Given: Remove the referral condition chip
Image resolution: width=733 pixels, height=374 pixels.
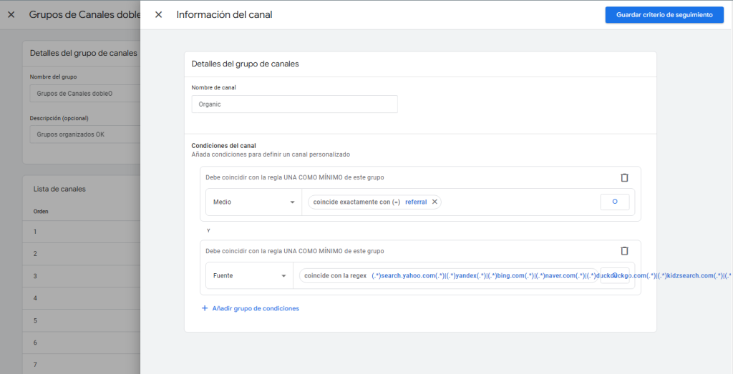Looking at the screenshot, I should 435,202.
